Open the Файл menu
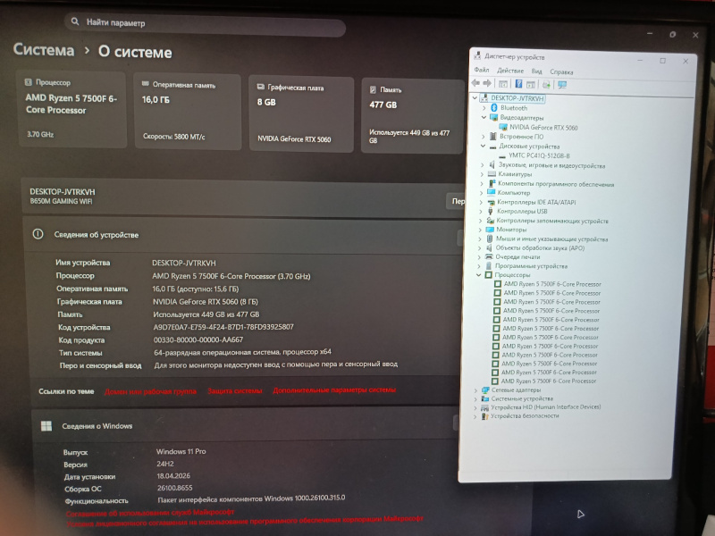This screenshot has height=536, width=715. (x=482, y=70)
